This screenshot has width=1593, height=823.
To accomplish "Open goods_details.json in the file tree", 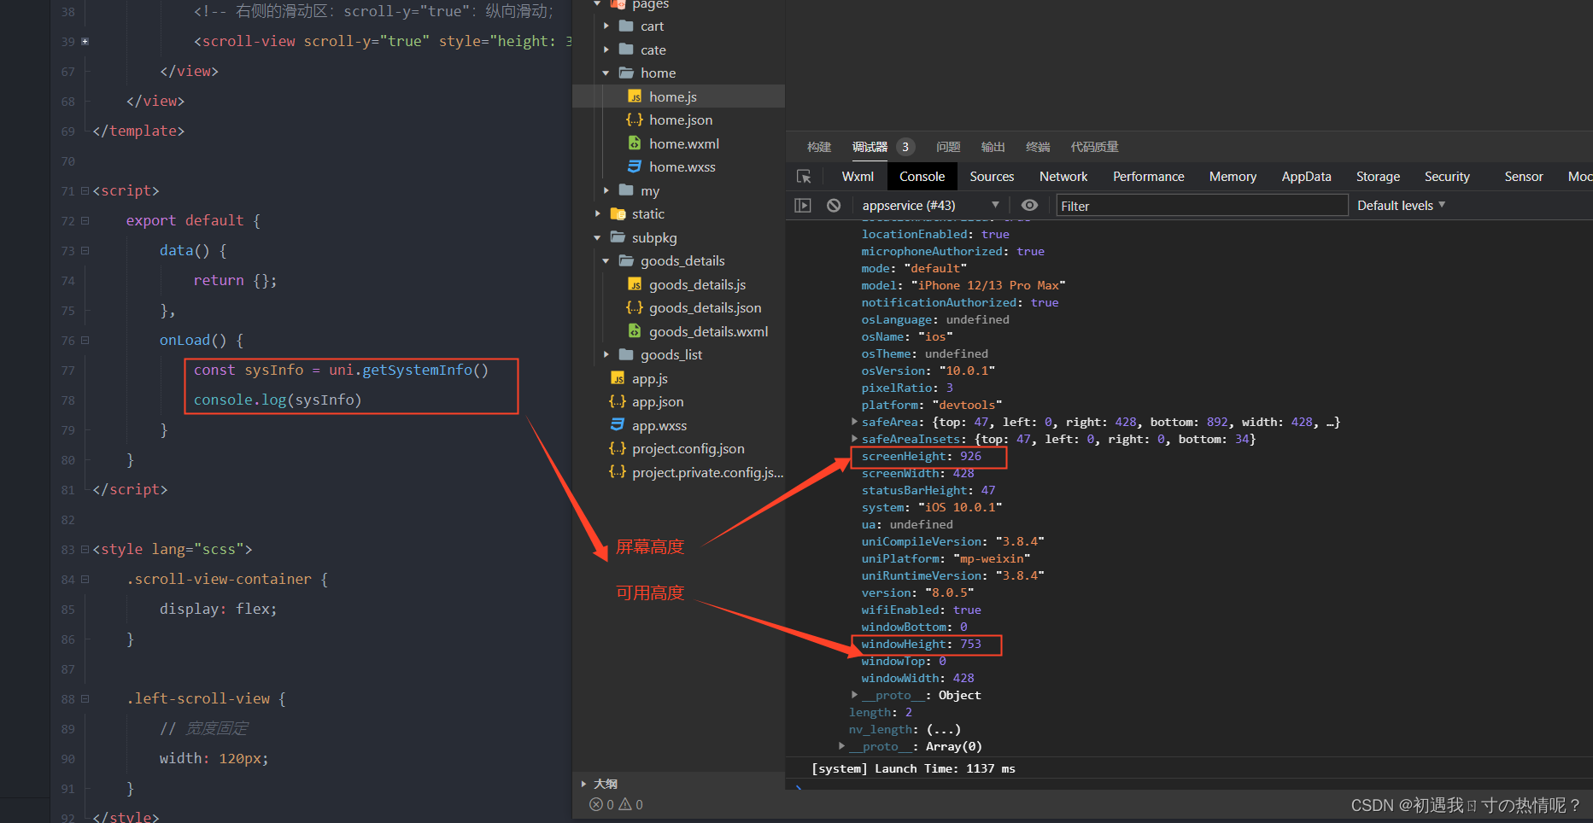I will click(705, 307).
